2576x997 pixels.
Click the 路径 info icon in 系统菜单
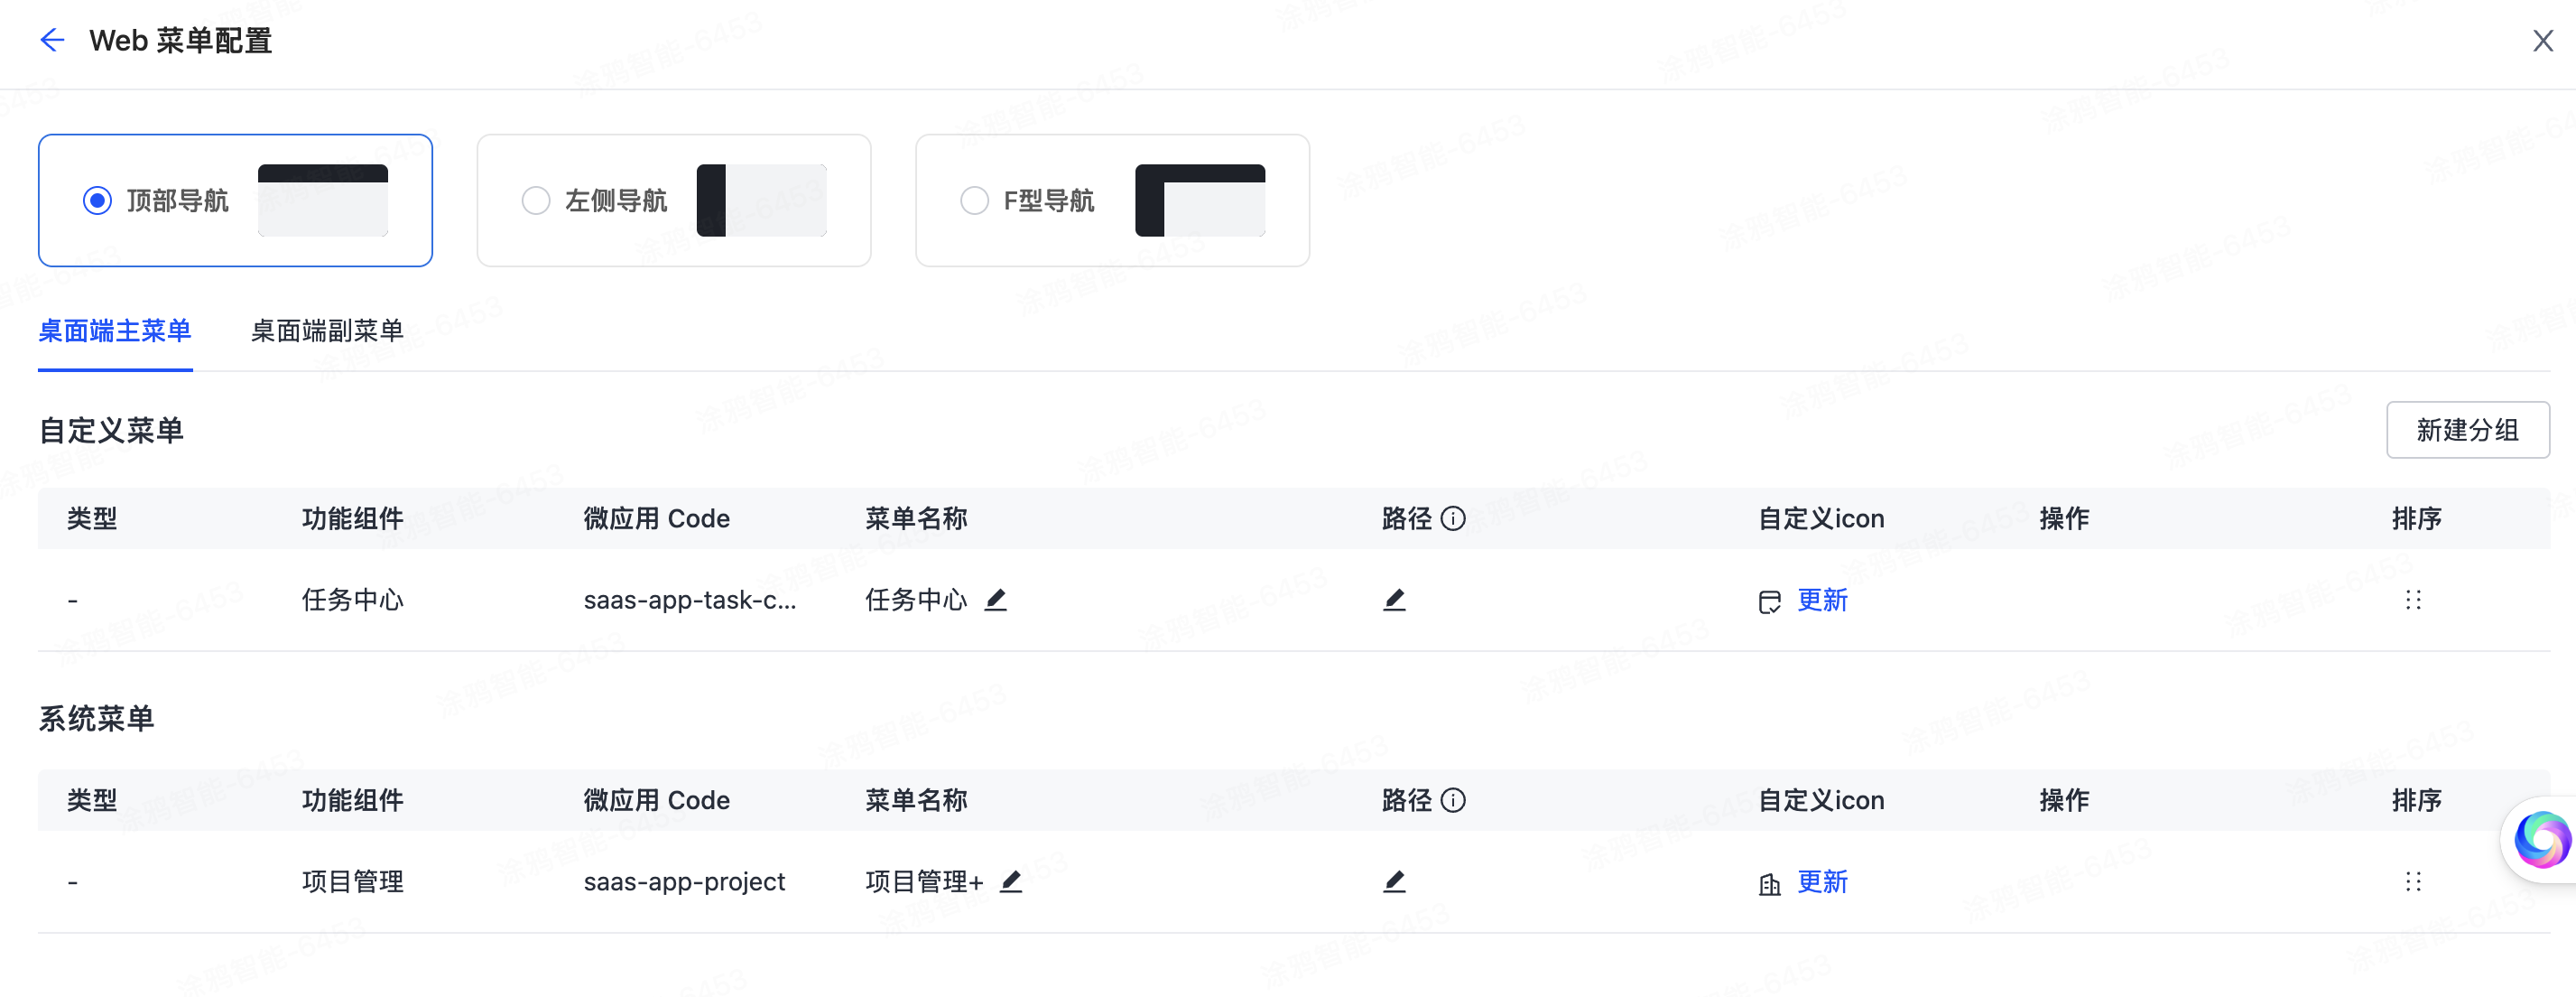coord(1453,800)
